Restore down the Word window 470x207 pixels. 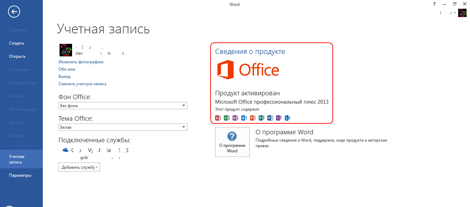[455, 4]
